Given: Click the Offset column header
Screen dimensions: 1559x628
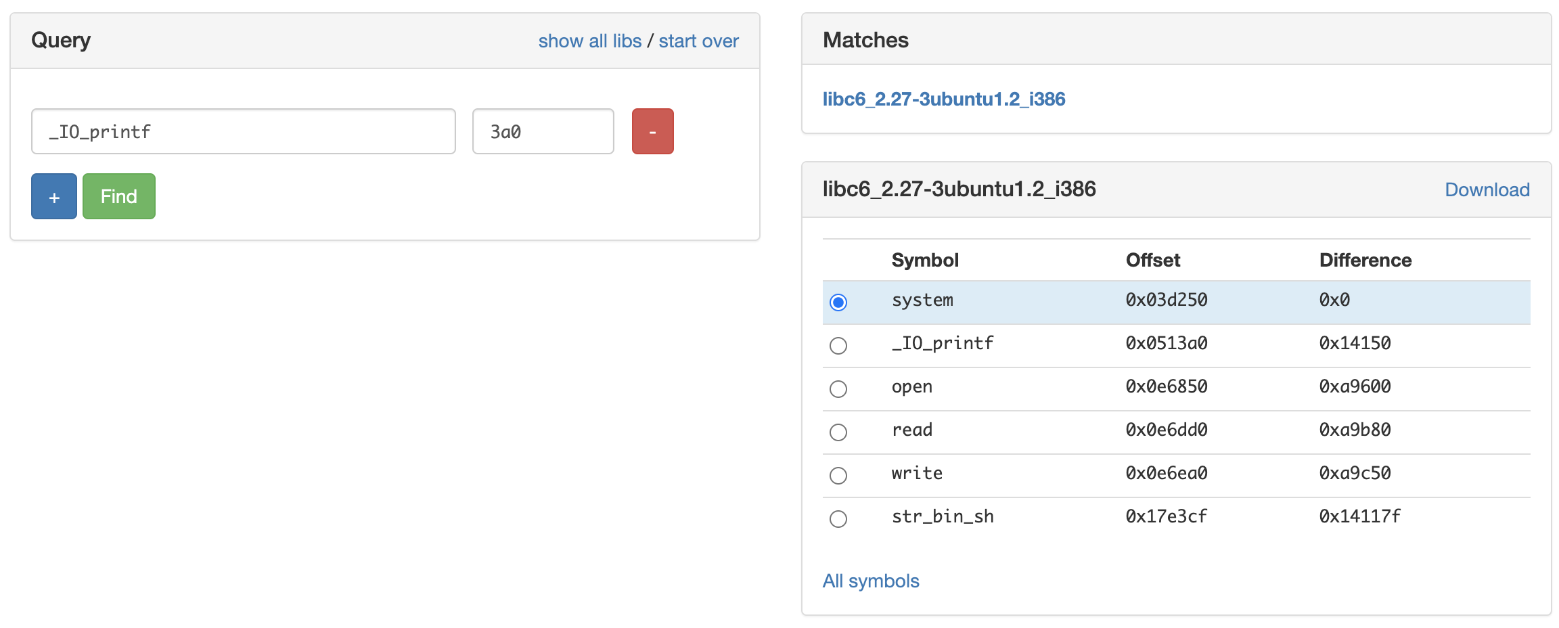Looking at the screenshot, I should click(1153, 260).
